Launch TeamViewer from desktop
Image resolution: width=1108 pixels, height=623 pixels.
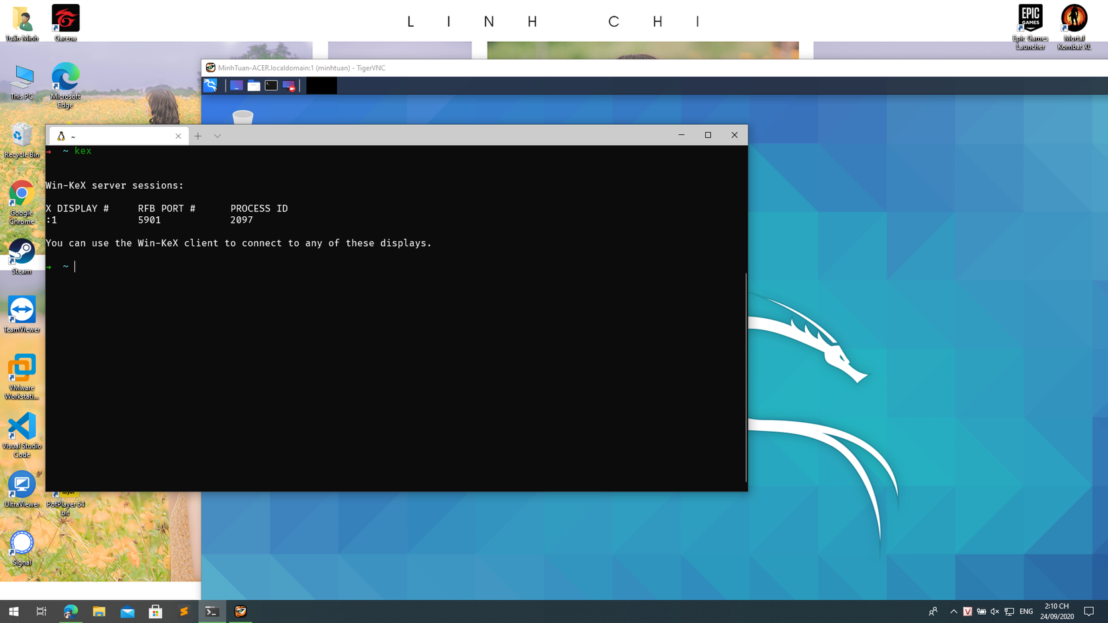[21, 315]
